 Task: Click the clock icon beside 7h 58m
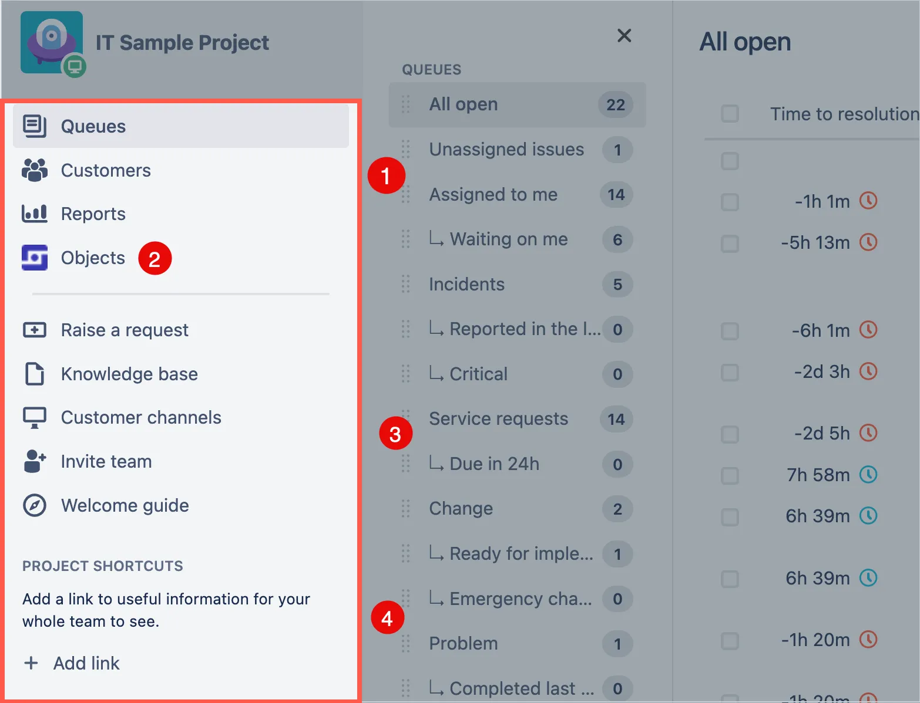pyautogui.click(x=868, y=474)
